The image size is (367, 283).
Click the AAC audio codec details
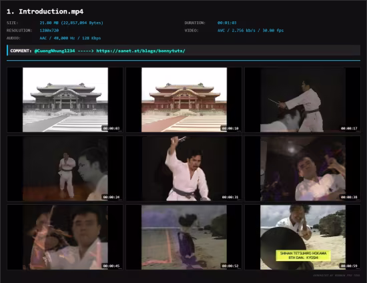(x=70, y=38)
